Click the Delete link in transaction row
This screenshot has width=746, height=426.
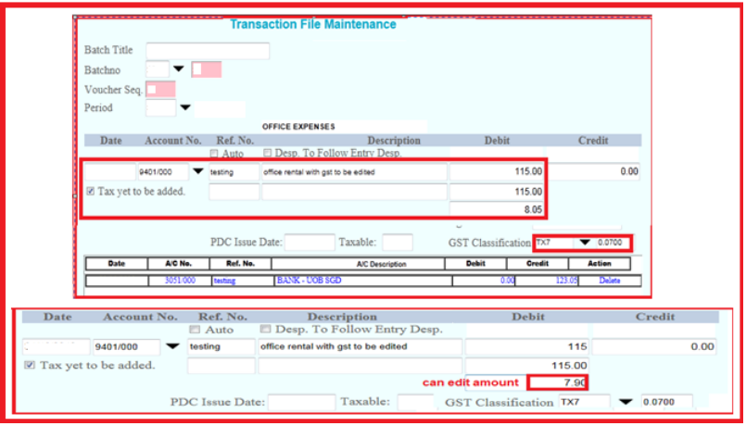tap(610, 279)
